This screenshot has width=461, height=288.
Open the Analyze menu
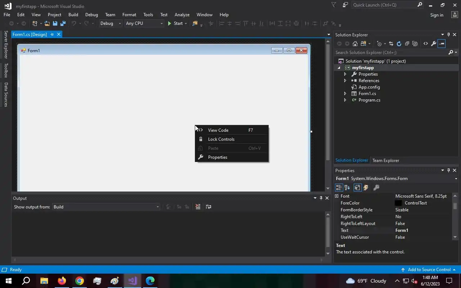(182, 15)
